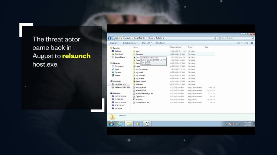The width and height of the screenshot is (277, 155).
Task: Select Local Disk (C:) in navigation pane
Action: tap(120, 84)
